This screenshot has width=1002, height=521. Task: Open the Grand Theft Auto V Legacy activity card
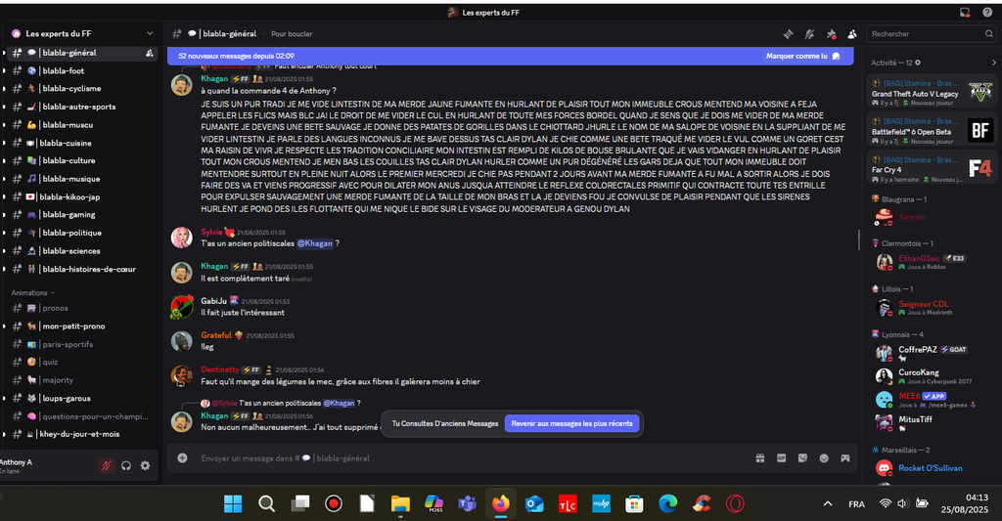click(x=932, y=91)
